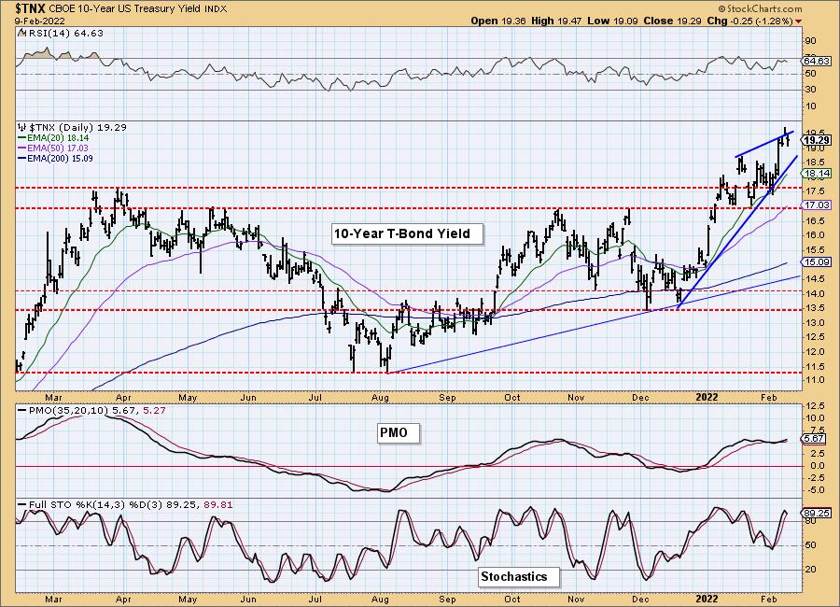
Task: Click the 'PMO(35,20,10) 5.67, 5.27' legend
Action: tap(97, 410)
